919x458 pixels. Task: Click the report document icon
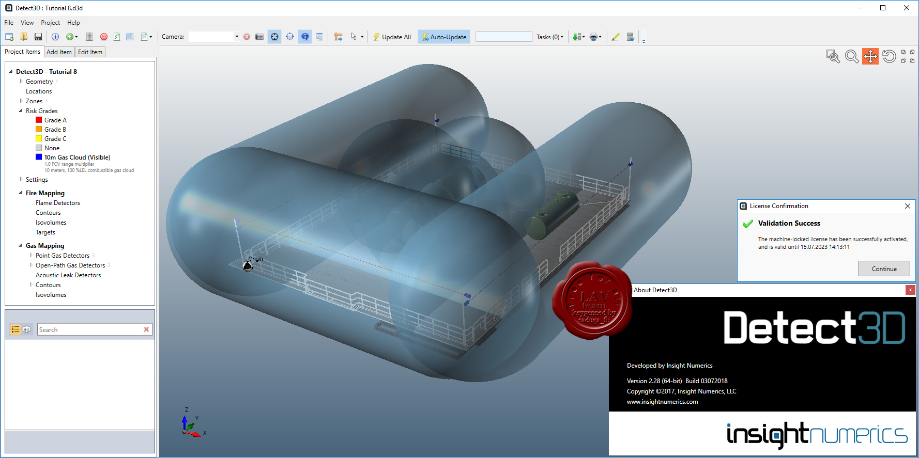(x=144, y=37)
